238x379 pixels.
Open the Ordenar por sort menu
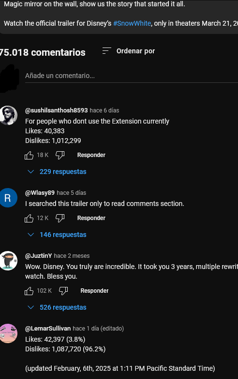pos(129,51)
